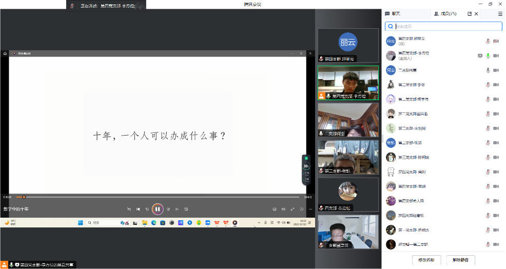Pause the video in the media player
The height and width of the screenshot is (269, 506).
click(x=158, y=209)
